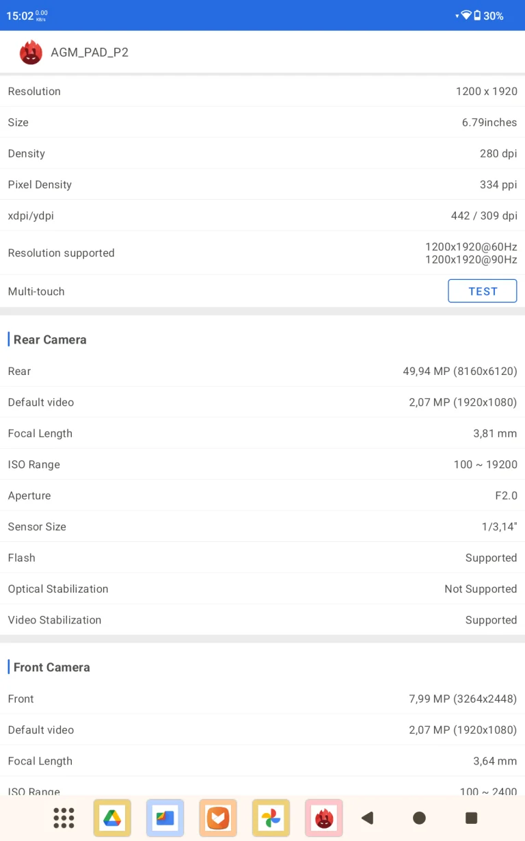Launch the orange shield app in dock
The height and width of the screenshot is (841, 525).
coord(218,818)
